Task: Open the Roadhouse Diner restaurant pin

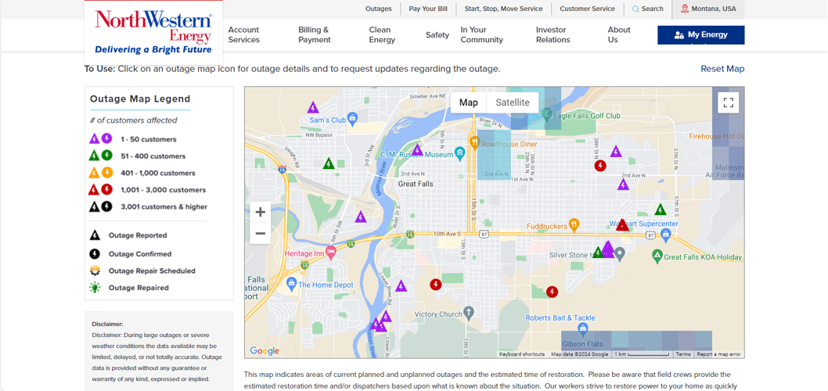Action: click(x=475, y=142)
